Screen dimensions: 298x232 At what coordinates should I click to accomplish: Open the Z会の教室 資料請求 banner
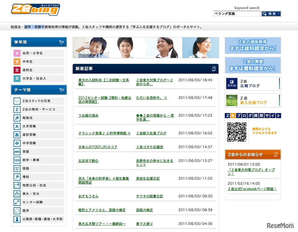pyautogui.click(x=253, y=65)
